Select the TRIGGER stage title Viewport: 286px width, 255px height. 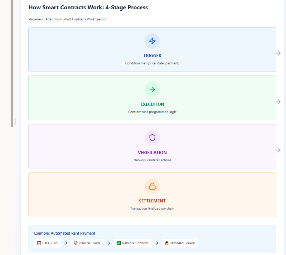click(x=152, y=56)
